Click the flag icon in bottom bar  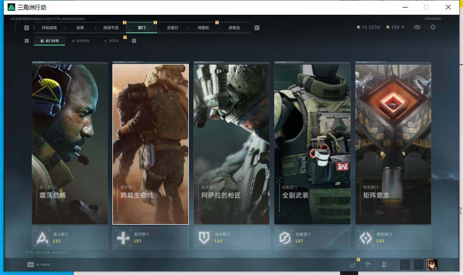(x=368, y=265)
